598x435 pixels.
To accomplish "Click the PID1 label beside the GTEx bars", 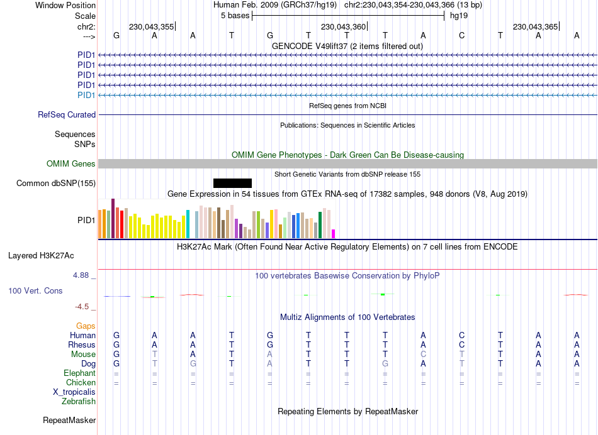I will 86,220.
